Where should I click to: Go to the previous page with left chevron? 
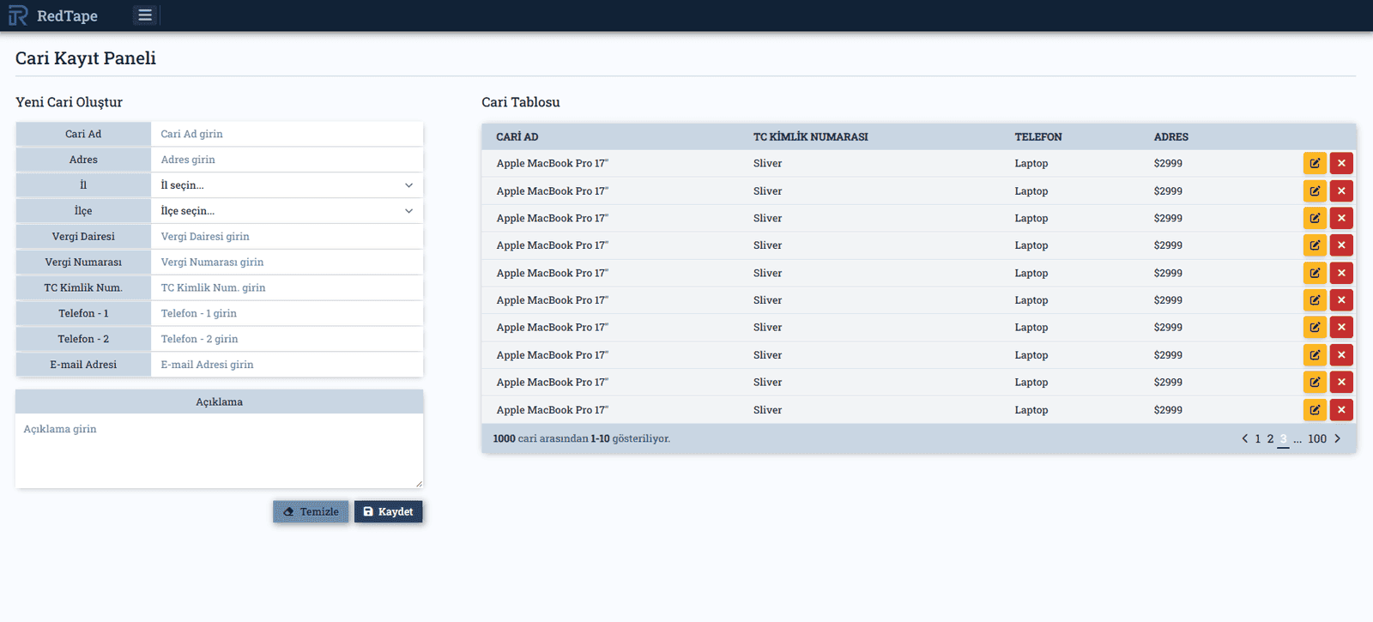pyautogui.click(x=1245, y=438)
